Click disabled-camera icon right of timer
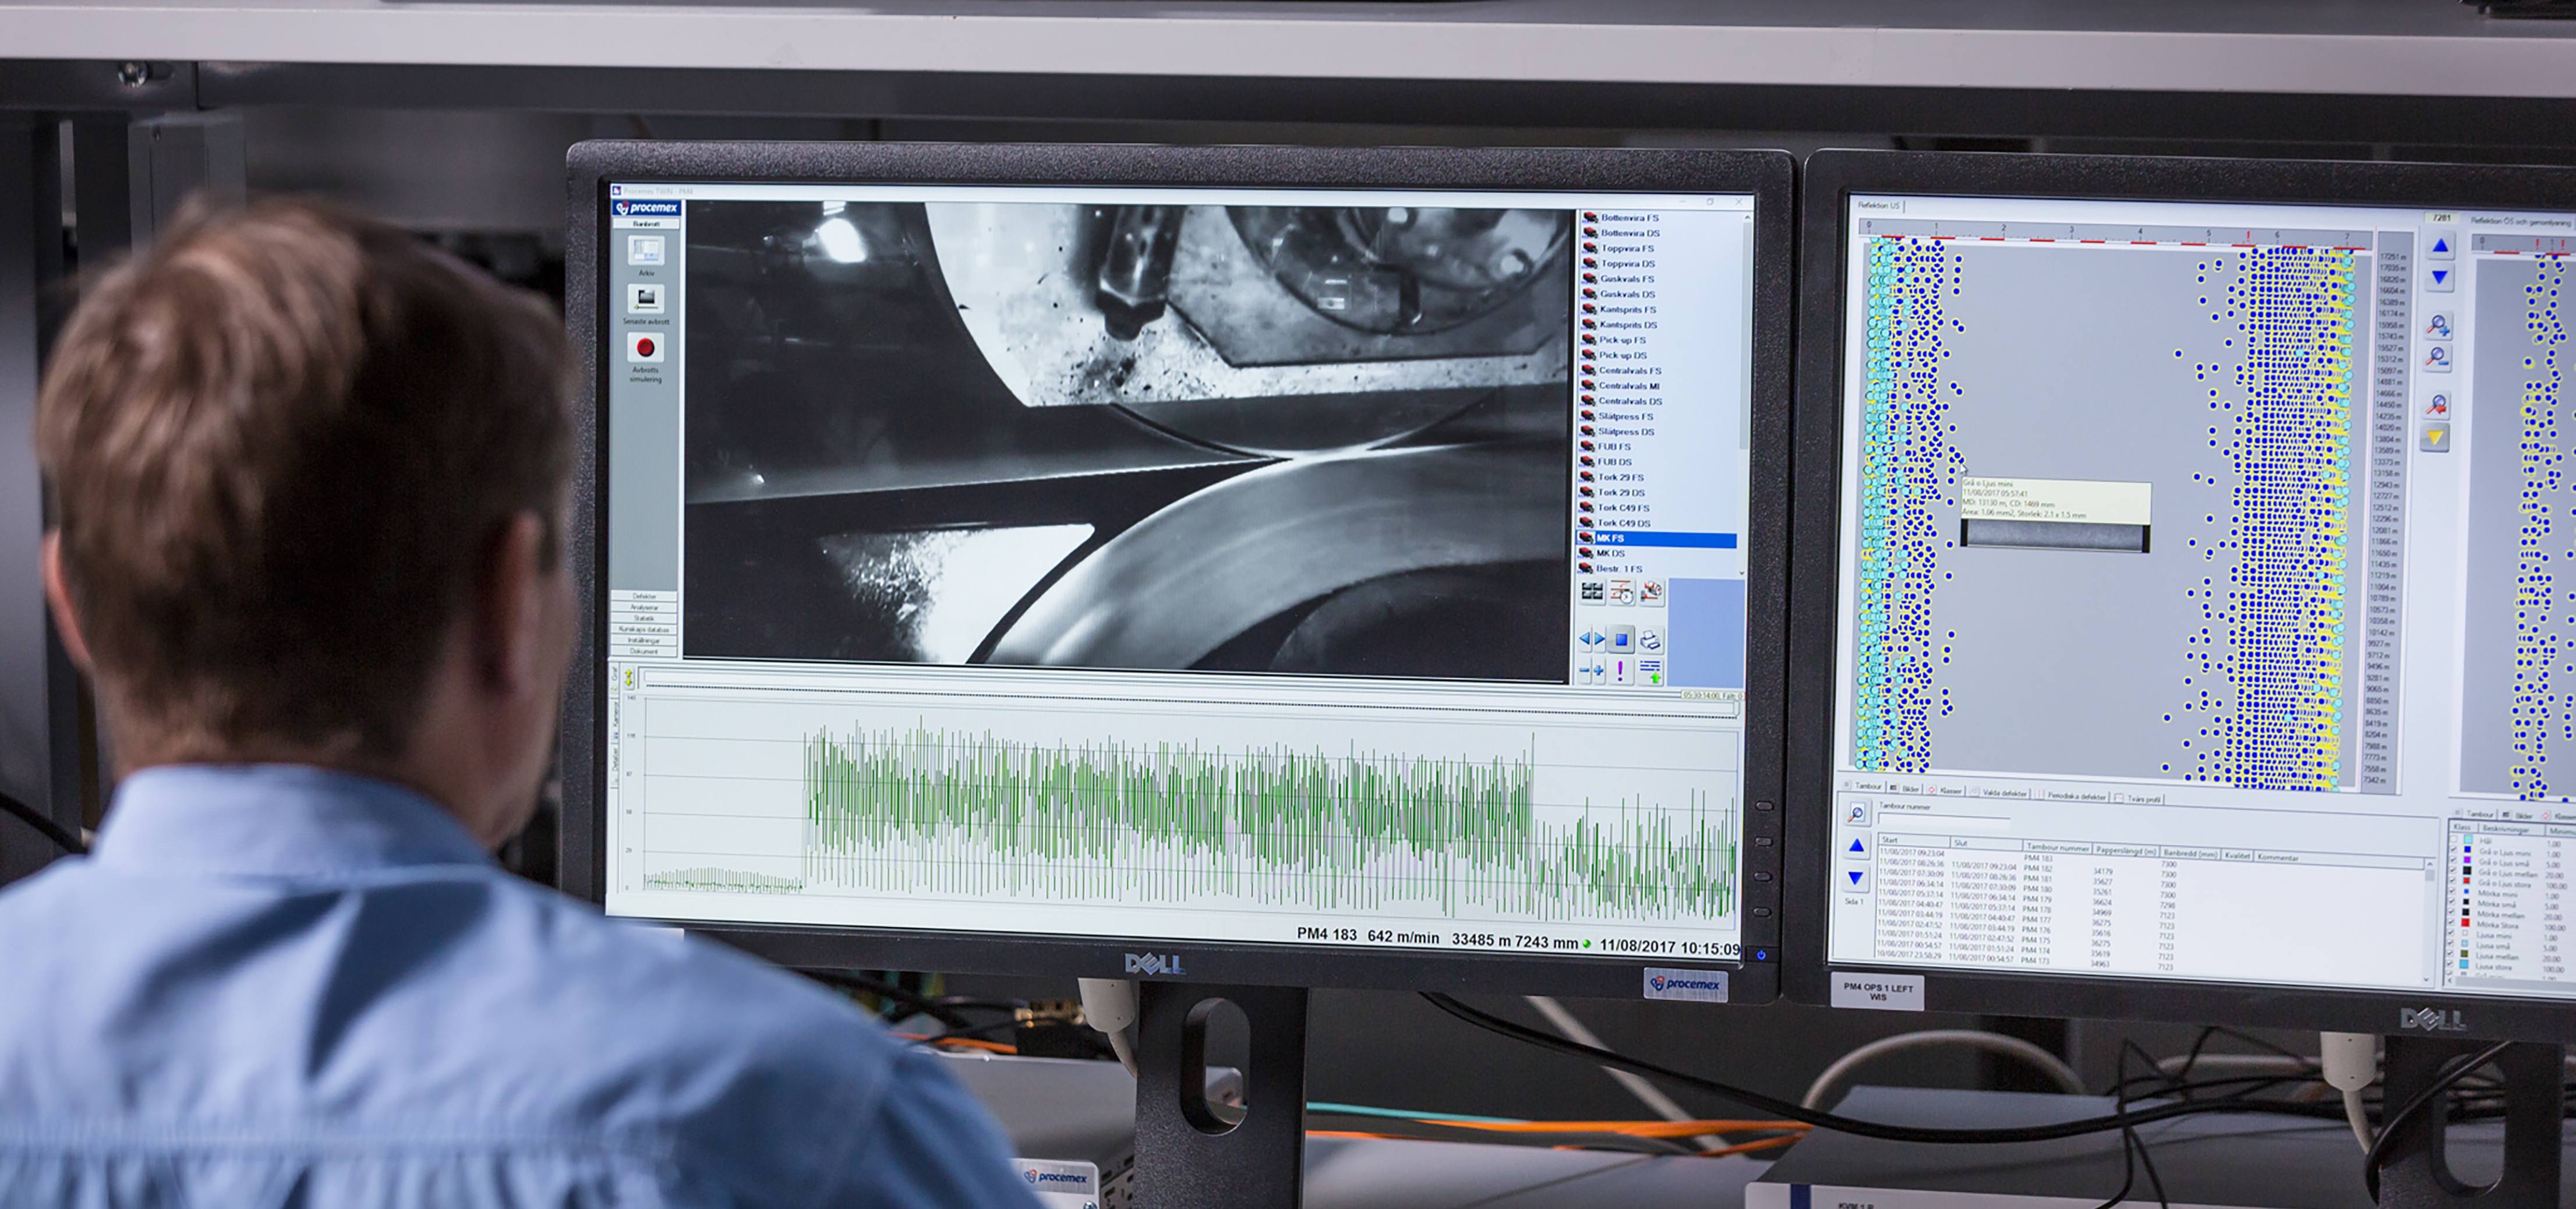The image size is (2576, 1209). (1652, 593)
